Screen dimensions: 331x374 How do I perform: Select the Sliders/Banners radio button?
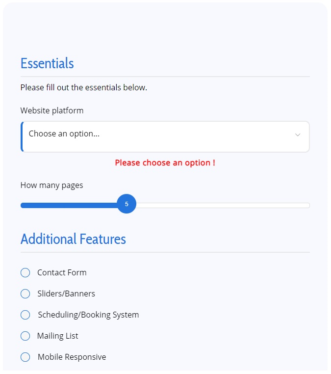click(x=25, y=294)
